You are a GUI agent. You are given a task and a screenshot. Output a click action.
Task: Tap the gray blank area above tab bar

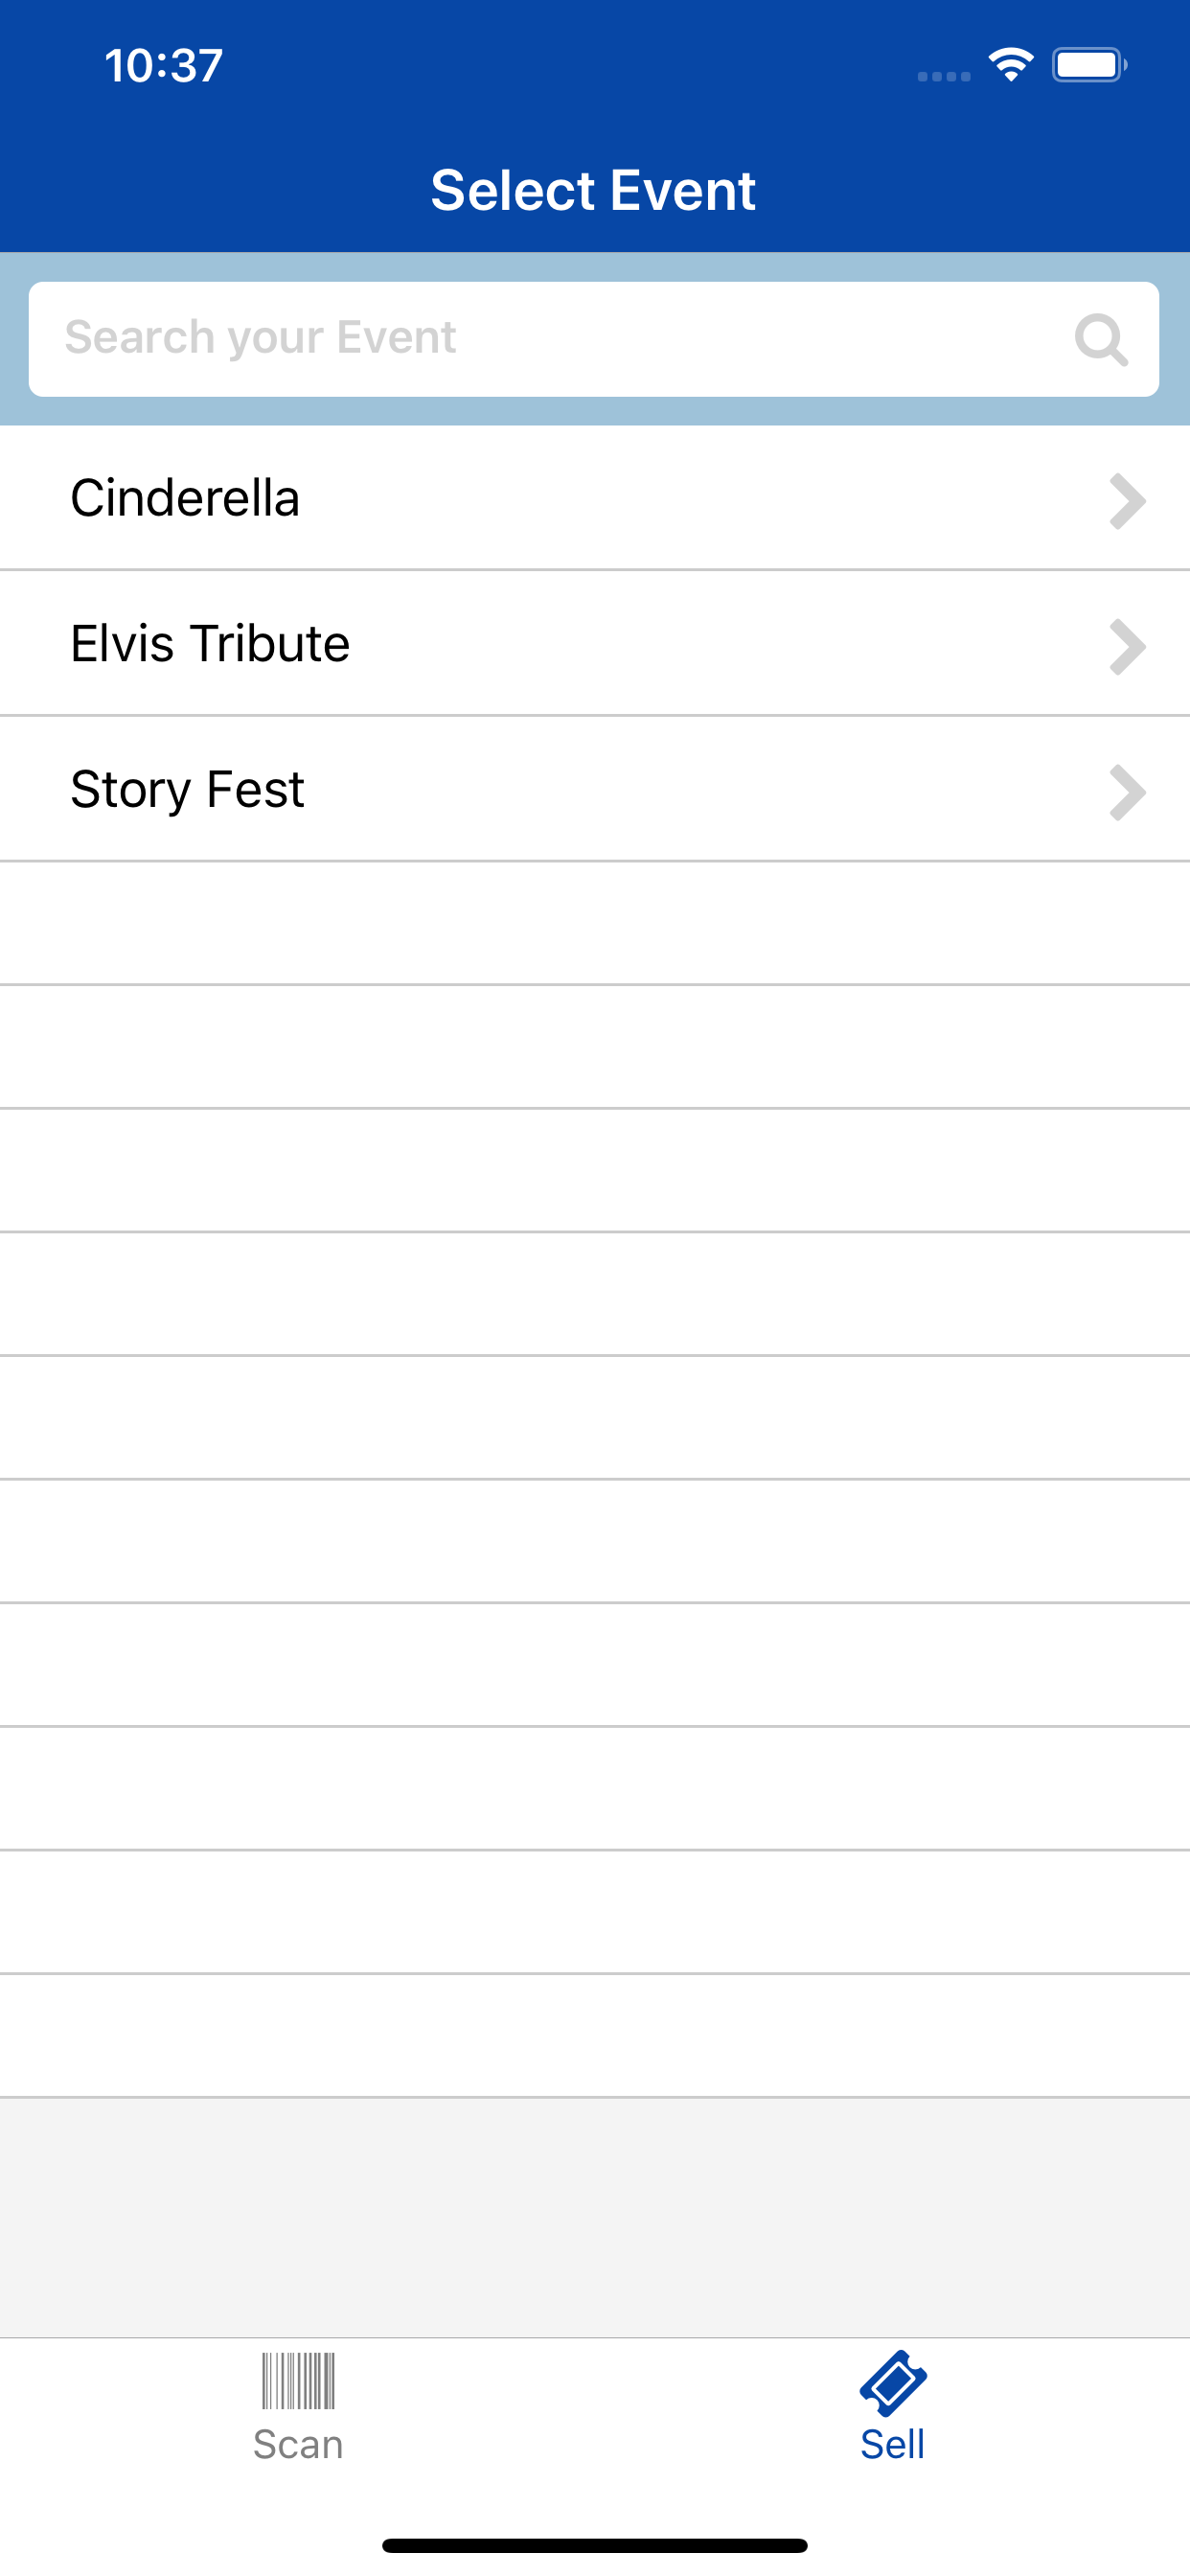click(x=594, y=2216)
